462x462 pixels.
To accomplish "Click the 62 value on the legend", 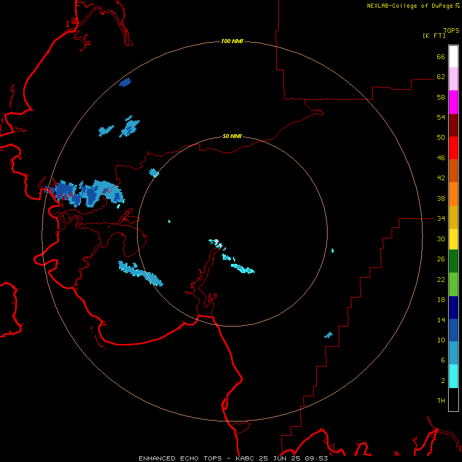I will click(x=441, y=77).
